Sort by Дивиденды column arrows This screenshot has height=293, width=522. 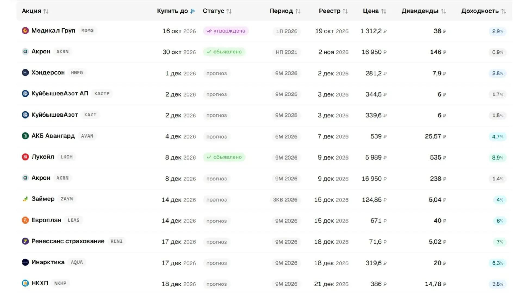click(443, 11)
